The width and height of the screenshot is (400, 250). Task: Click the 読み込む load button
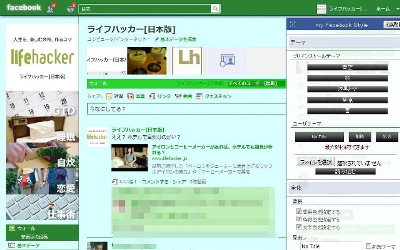pos(345,172)
